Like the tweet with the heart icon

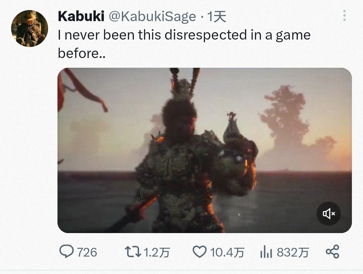click(200, 252)
